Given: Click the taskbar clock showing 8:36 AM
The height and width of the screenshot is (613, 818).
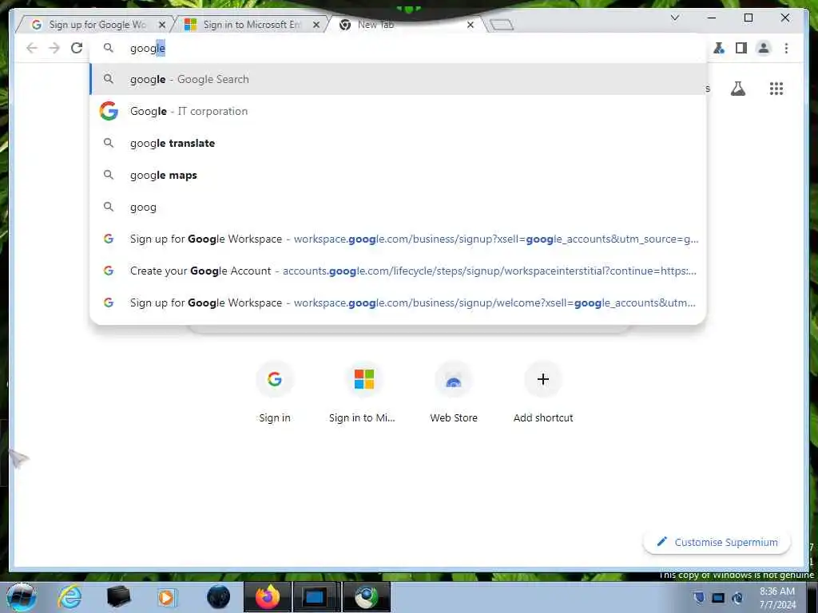Looking at the screenshot, I should tap(777, 598).
